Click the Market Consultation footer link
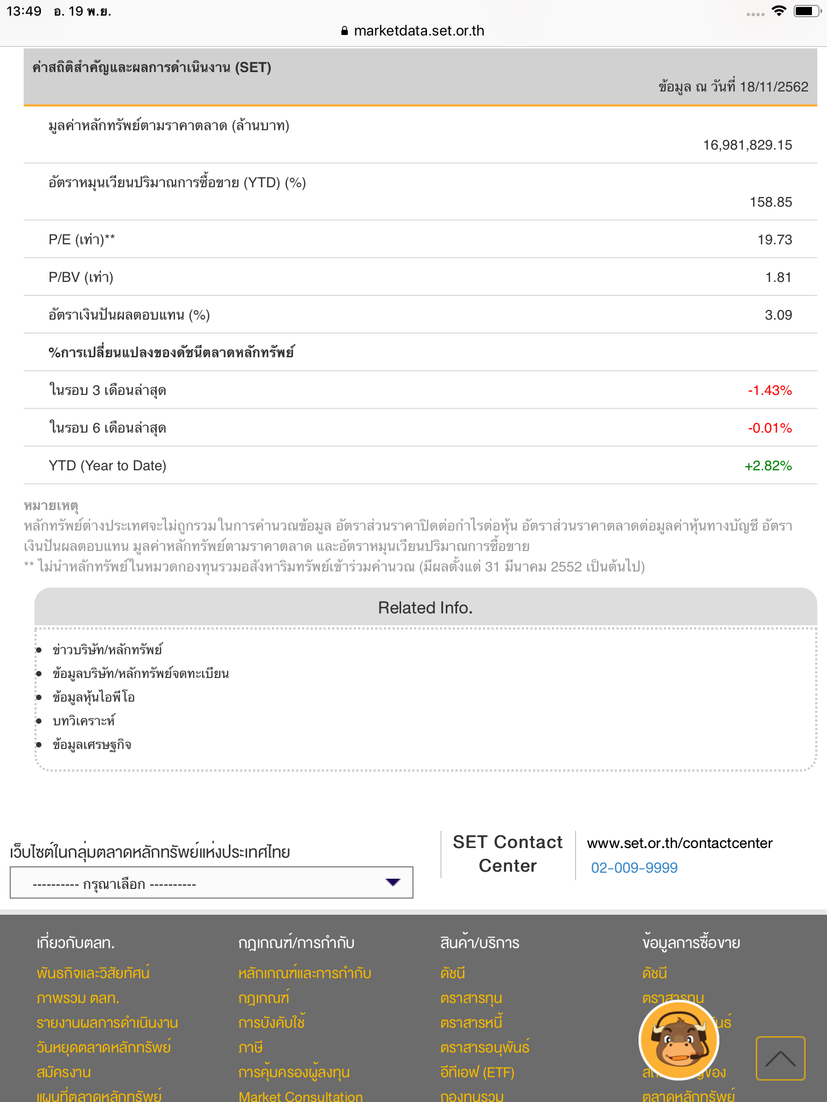This screenshot has height=1102, width=827. click(300, 1096)
